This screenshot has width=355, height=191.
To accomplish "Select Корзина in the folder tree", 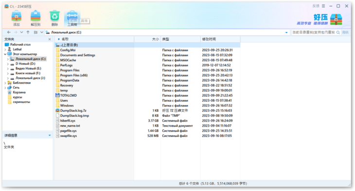I will coord(19,92).
